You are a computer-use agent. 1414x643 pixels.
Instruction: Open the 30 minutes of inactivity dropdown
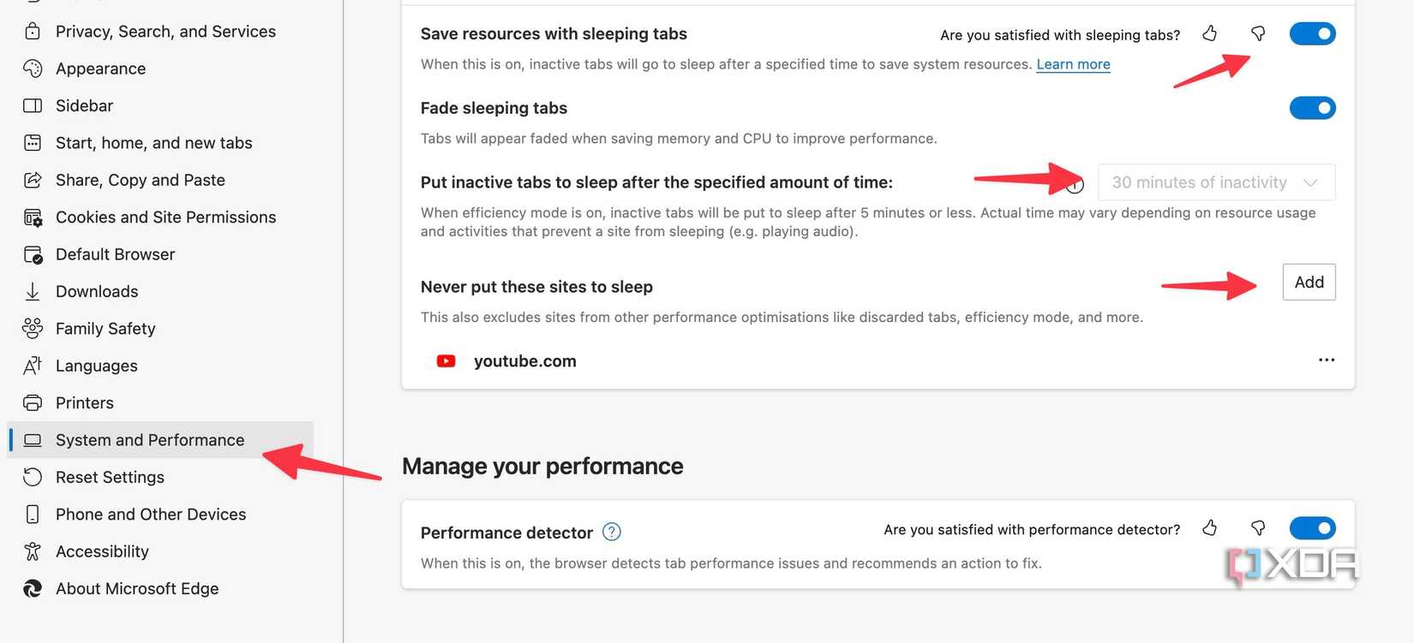(x=1216, y=182)
